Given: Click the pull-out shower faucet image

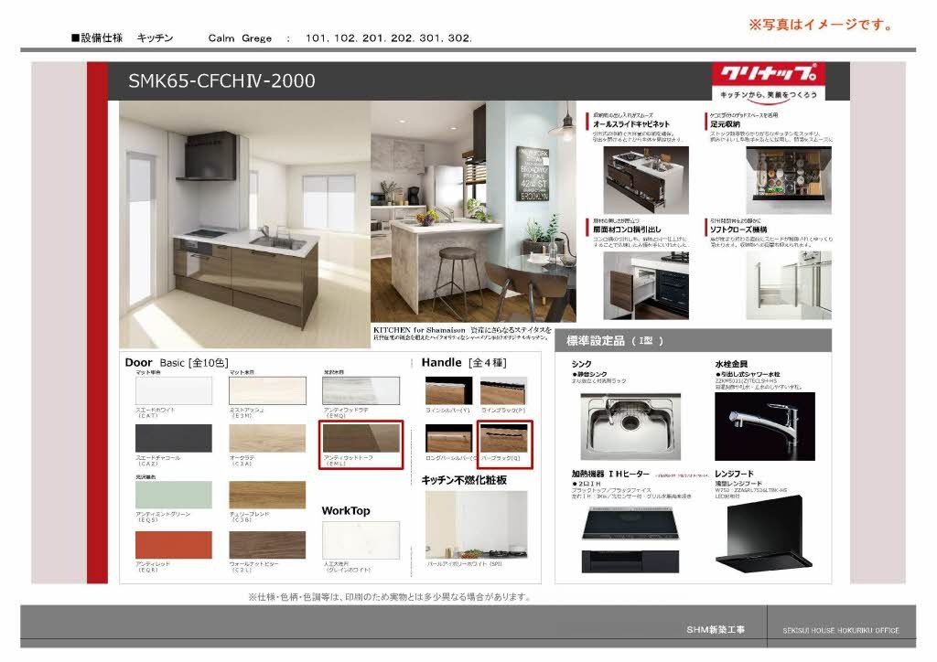Looking at the screenshot, I should [x=765, y=426].
